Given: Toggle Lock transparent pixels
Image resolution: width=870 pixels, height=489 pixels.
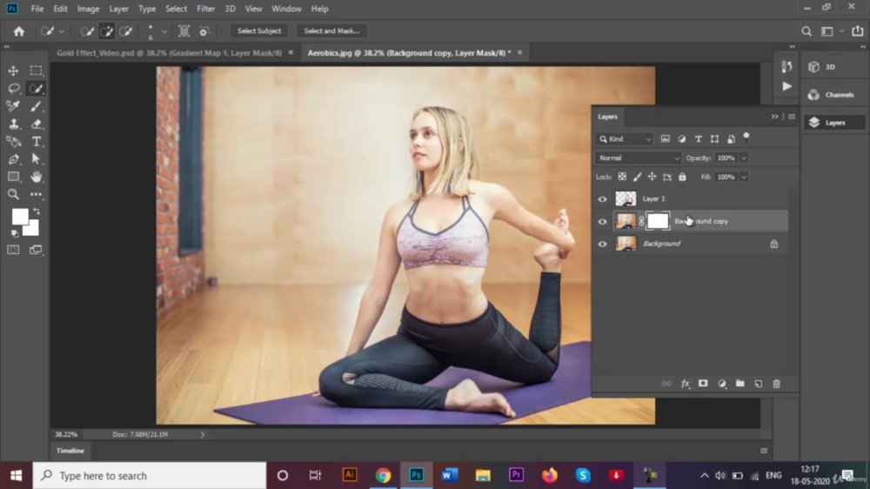Looking at the screenshot, I should click(622, 177).
